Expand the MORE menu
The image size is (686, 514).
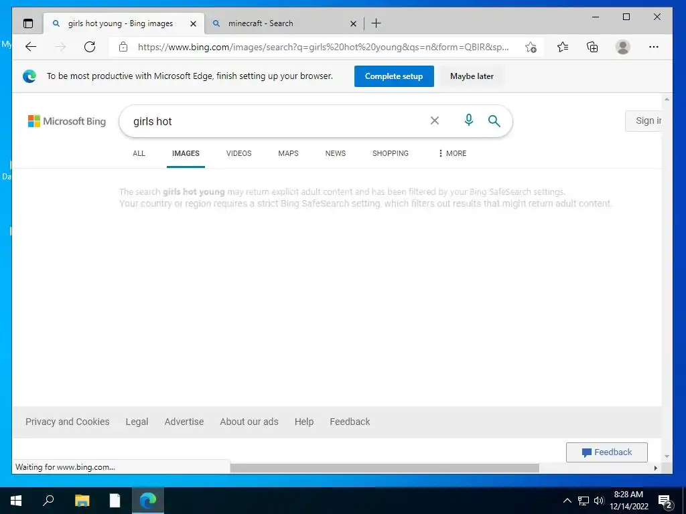click(453, 153)
